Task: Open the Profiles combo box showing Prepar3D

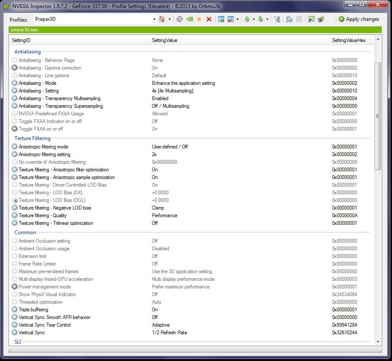Action: (95, 19)
